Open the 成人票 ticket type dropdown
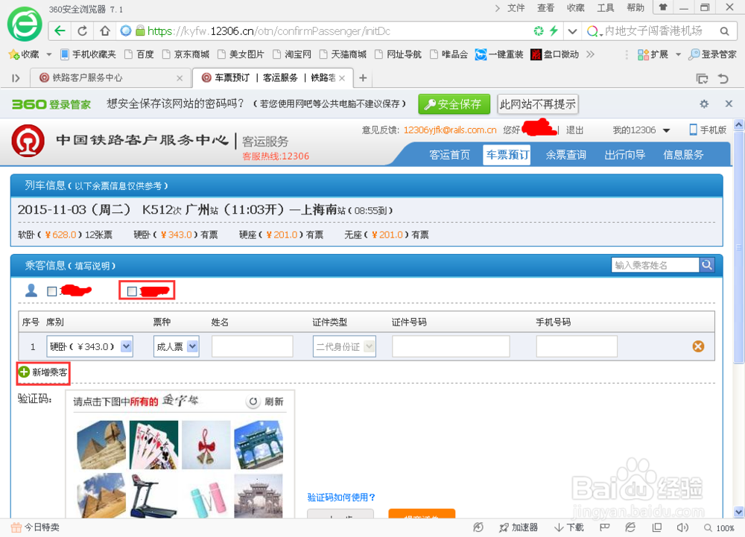 [x=191, y=346]
